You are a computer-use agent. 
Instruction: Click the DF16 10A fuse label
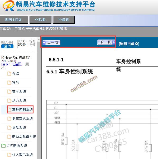(146, 146)
